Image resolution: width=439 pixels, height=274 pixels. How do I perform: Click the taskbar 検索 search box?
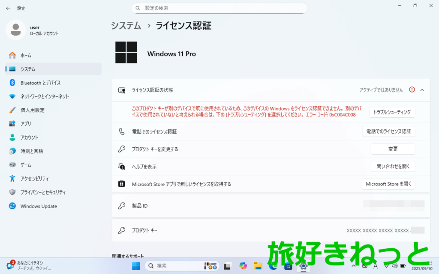182,266
